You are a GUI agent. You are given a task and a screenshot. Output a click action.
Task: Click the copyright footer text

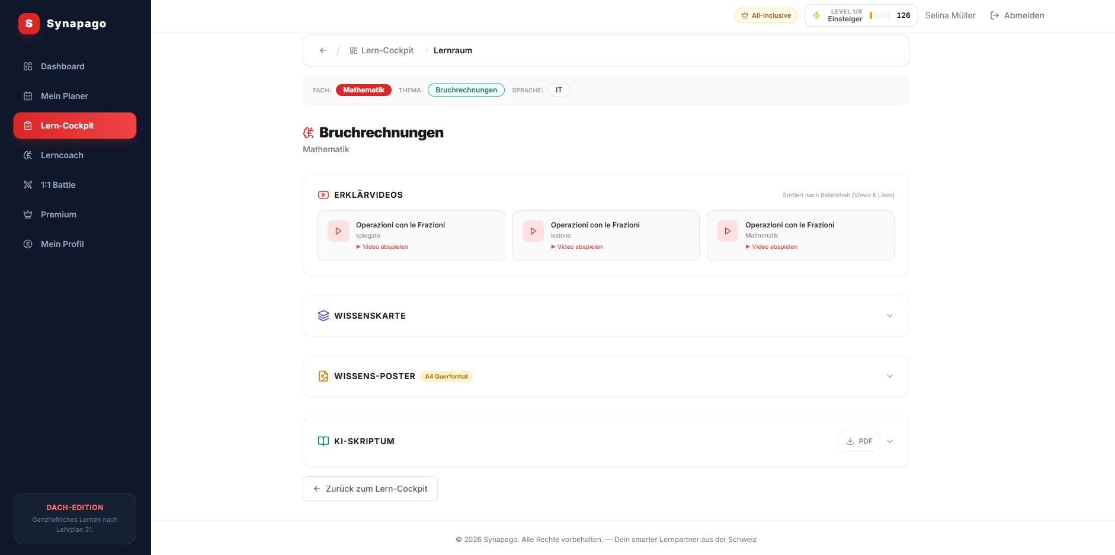coord(606,540)
